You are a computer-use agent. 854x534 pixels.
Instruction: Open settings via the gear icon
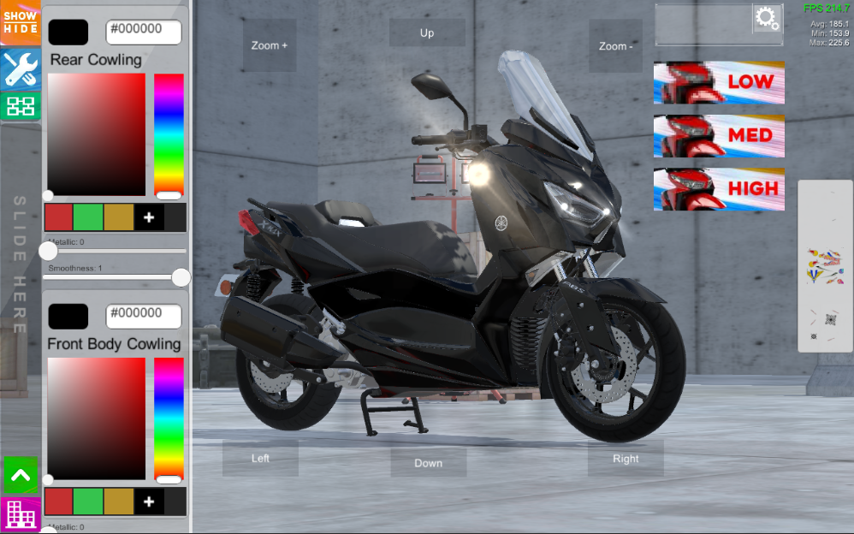(767, 19)
